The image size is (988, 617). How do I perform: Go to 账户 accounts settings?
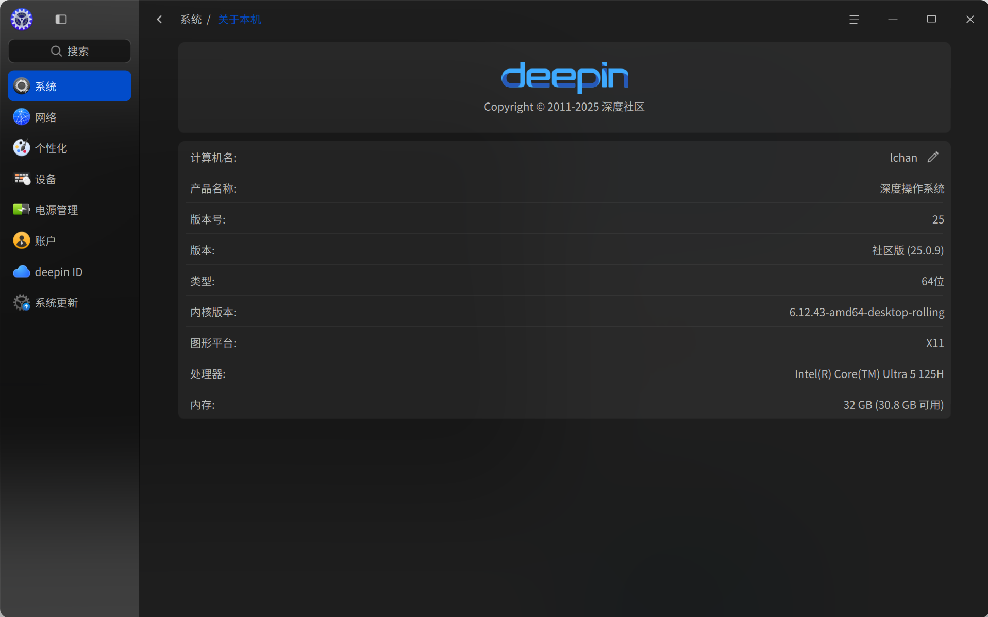70,241
